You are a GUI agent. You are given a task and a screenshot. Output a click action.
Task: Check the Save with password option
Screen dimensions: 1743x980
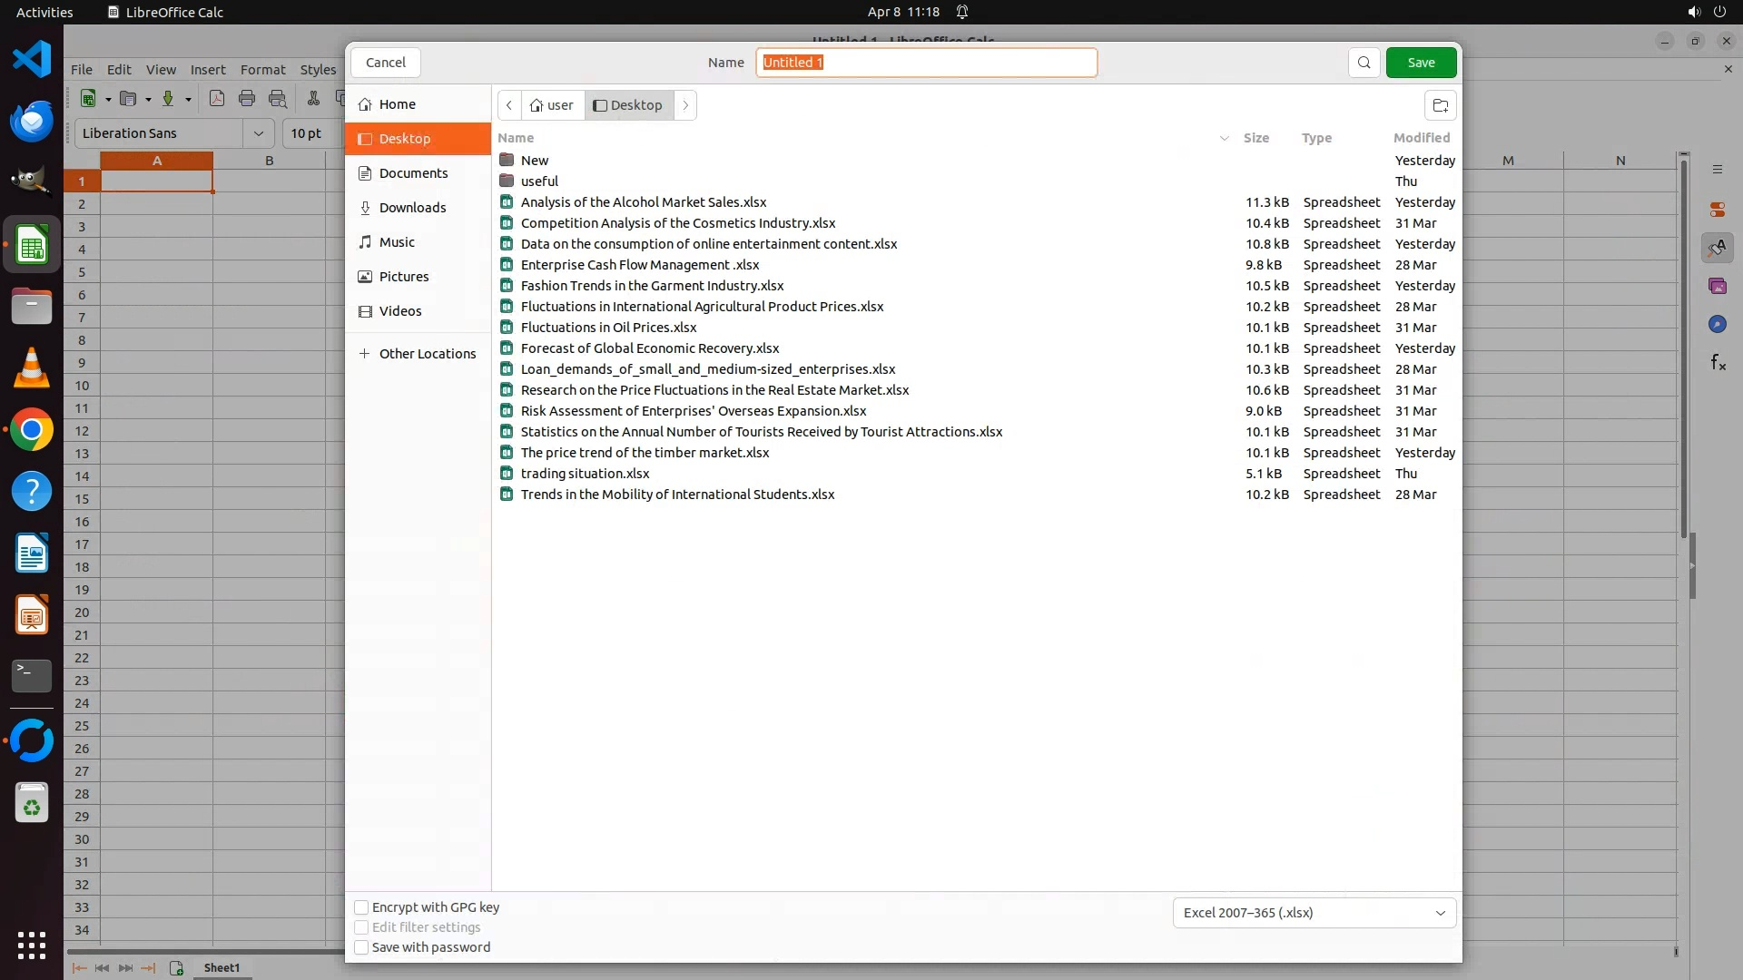pos(361,947)
